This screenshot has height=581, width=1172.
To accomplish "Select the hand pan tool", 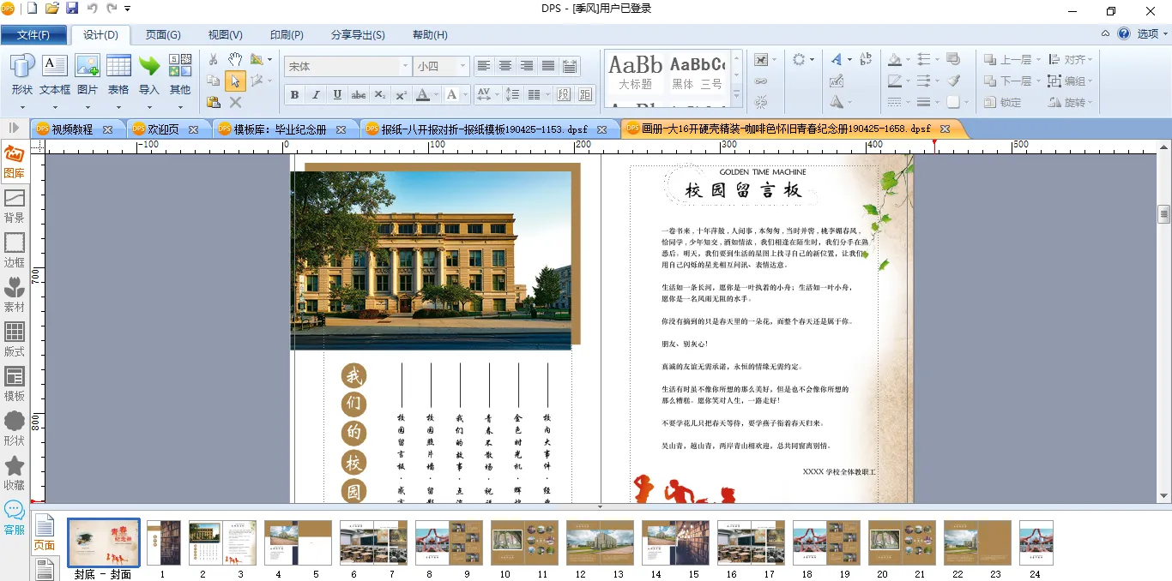I will coord(235,59).
